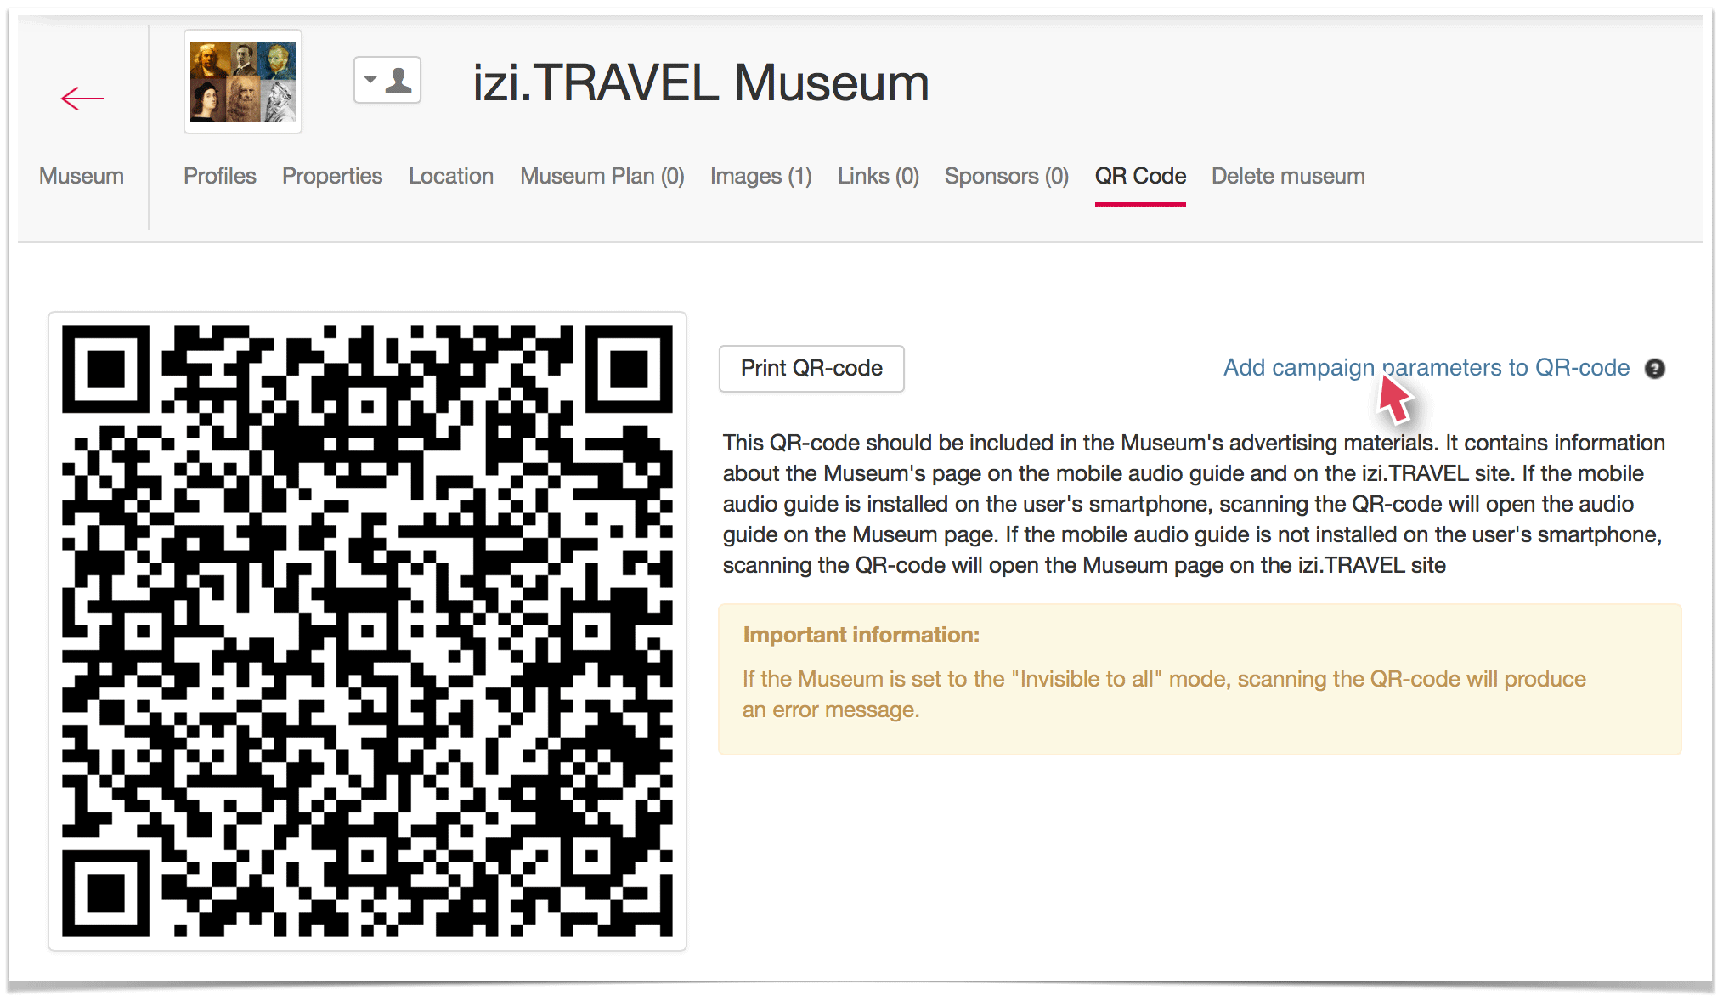Screen dimensions: 1723x1001
Task: Open Museum Plan (0) tab
Action: [x=602, y=176]
